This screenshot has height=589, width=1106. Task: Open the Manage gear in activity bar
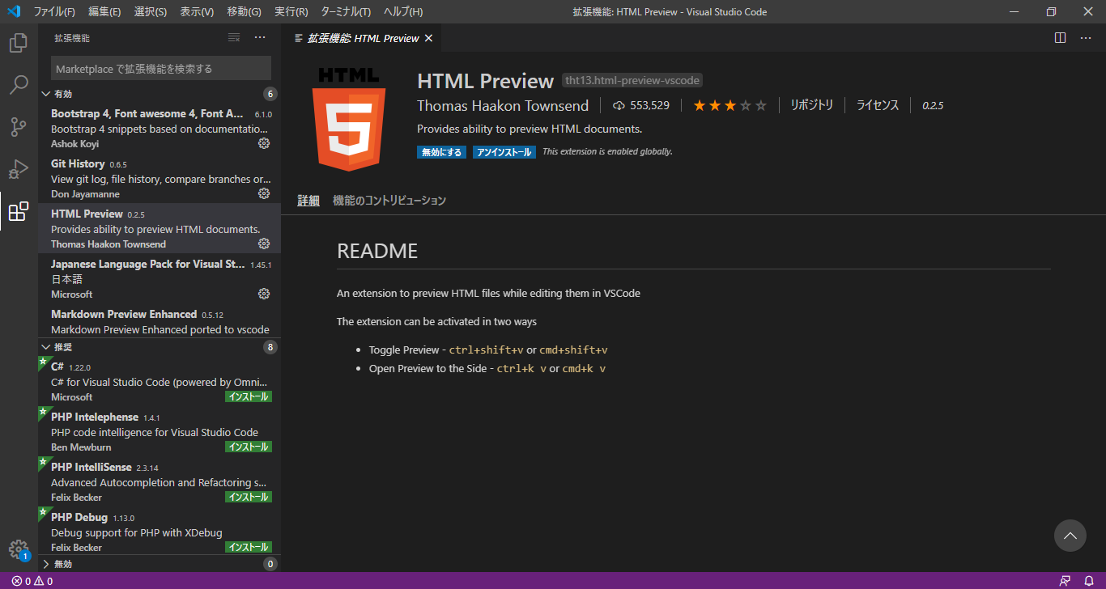click(18, 550)
